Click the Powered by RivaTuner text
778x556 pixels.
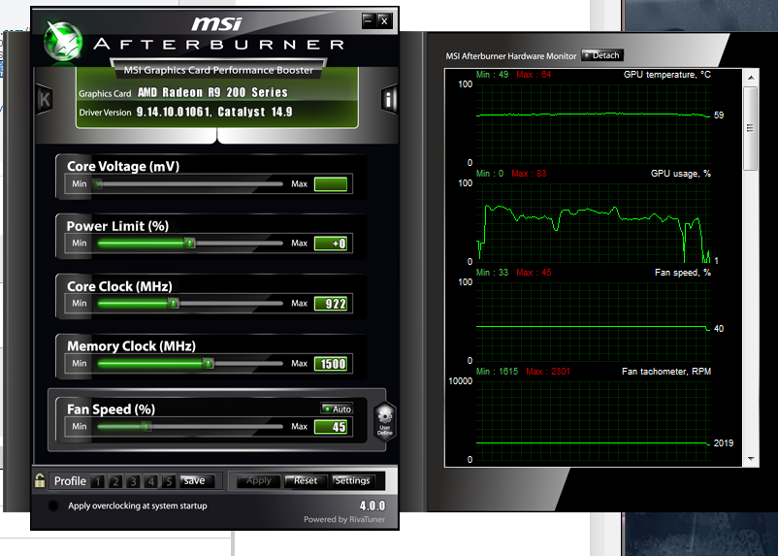click(x=344, y=519)
